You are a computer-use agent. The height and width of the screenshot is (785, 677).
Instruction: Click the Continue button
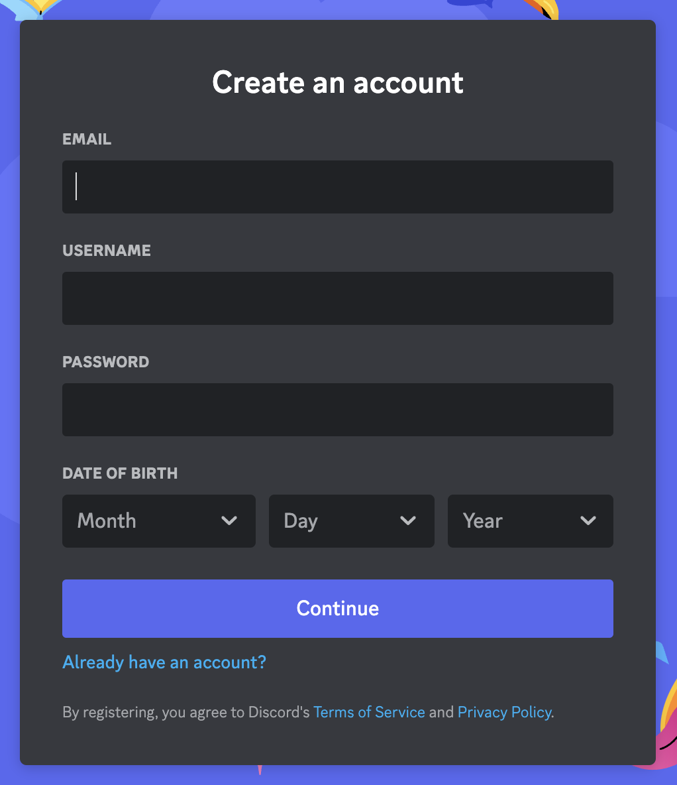(338, 608)
